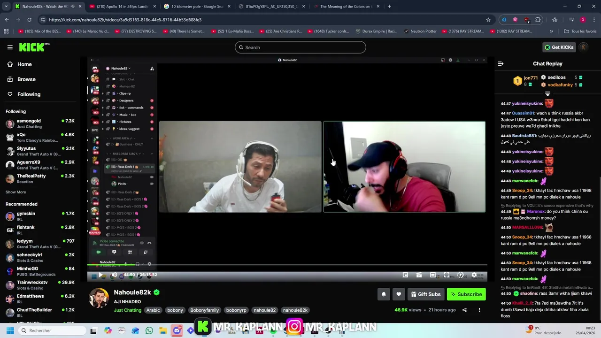This screenshot has width=601, height=338.
Task: Click the Get KICKs button
Action: [559, 47]
